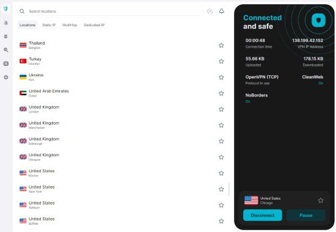Favorite United Arab Emirates Dubai star
Screen dimensions: 336x232
pos(221,93)
